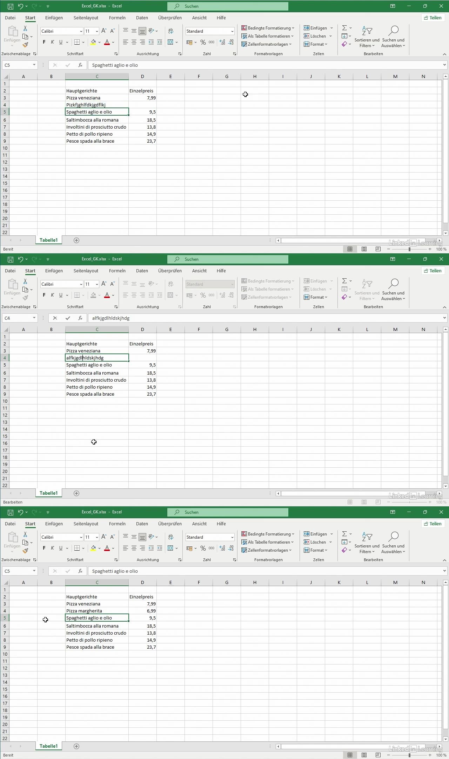Toggle Underline in window showing Pizza margherita
The width and height of the screenshot is (449, 759).
coord(61,548)
